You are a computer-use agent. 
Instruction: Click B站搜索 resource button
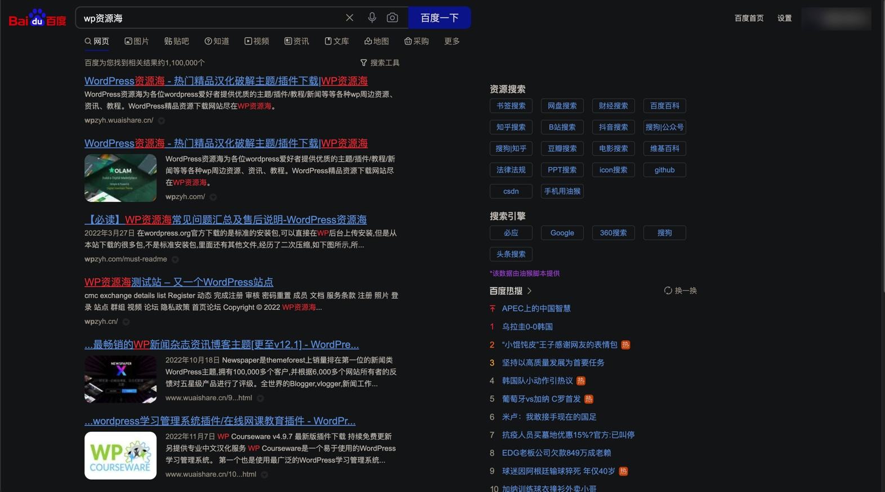(562, 127)
